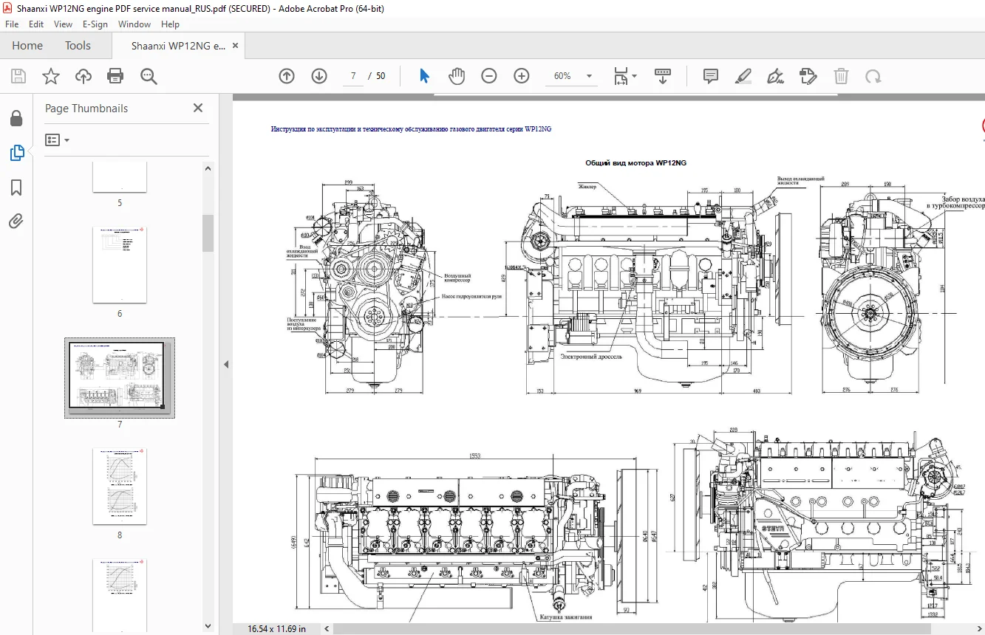985x635 pixels.
Task: Select page 8 thumbnail
Action: click(x=120, y=486)
